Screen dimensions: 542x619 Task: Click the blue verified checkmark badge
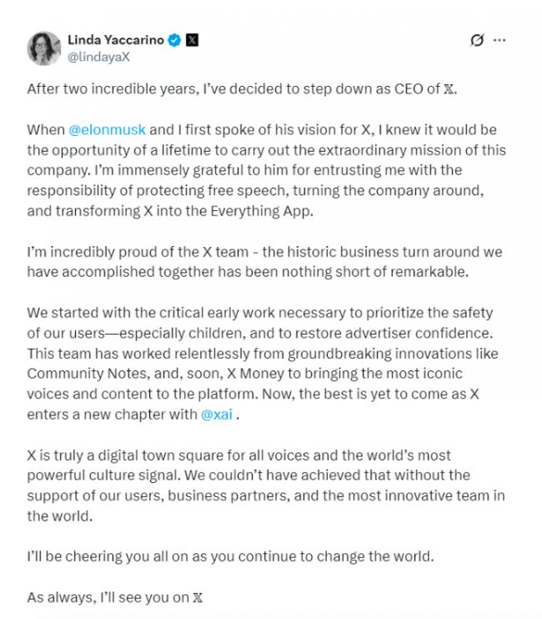click(175, 40)
